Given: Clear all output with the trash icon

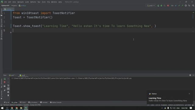Looking at the screenshot, I should coord(8,95).
